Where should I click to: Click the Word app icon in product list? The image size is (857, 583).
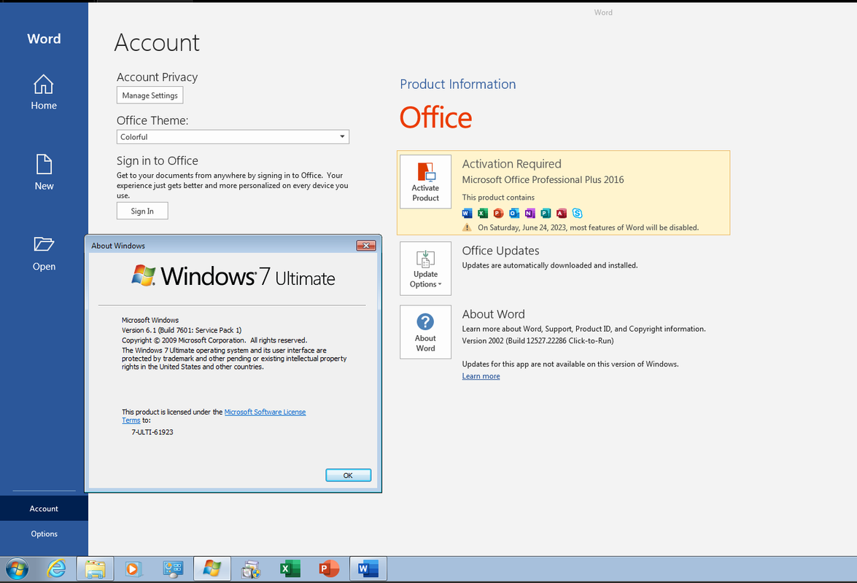(x=467, y=213)
